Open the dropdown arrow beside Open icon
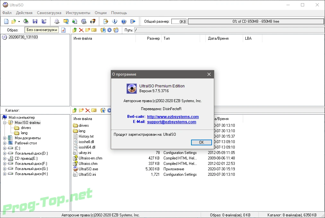Screen dimensions: 325x218 pyautogui.click(x=19, y=21)
